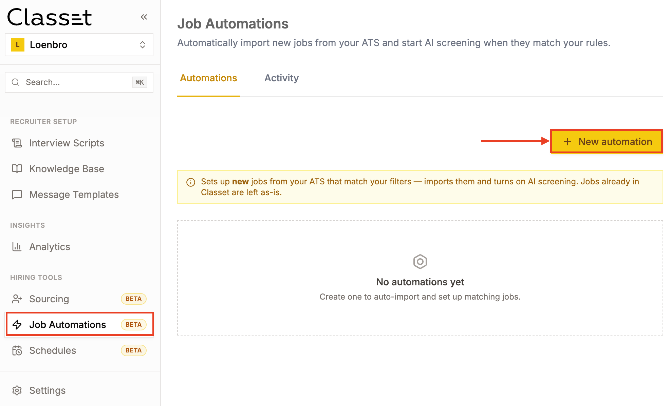Click the info icon in yellow banner
This screenshot has width=670, height=406.
tap(191, 182)
